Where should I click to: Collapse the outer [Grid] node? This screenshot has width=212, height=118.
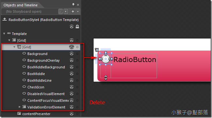(9, 40)
